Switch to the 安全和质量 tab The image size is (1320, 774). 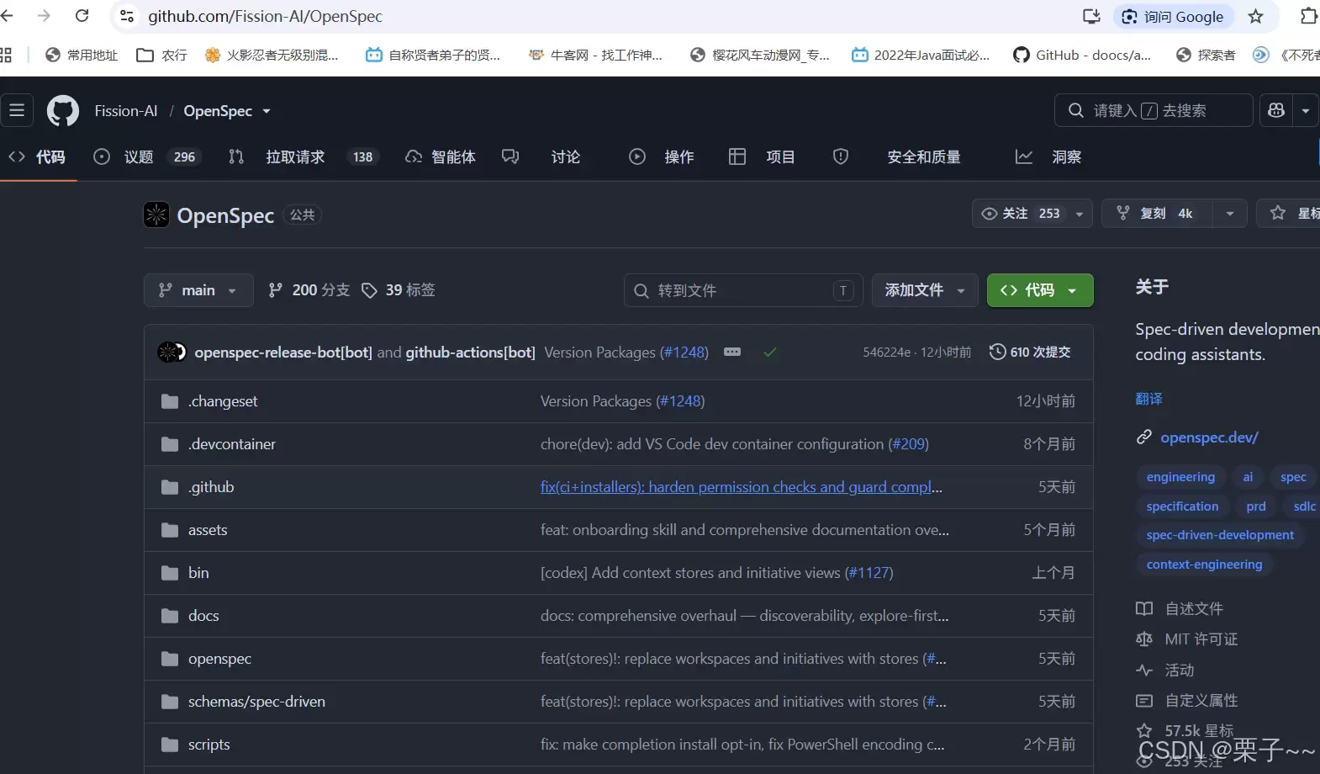coord(896,156)
